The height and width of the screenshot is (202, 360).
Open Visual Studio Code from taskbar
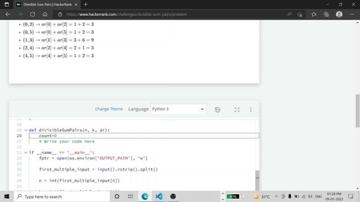[159, 196]
